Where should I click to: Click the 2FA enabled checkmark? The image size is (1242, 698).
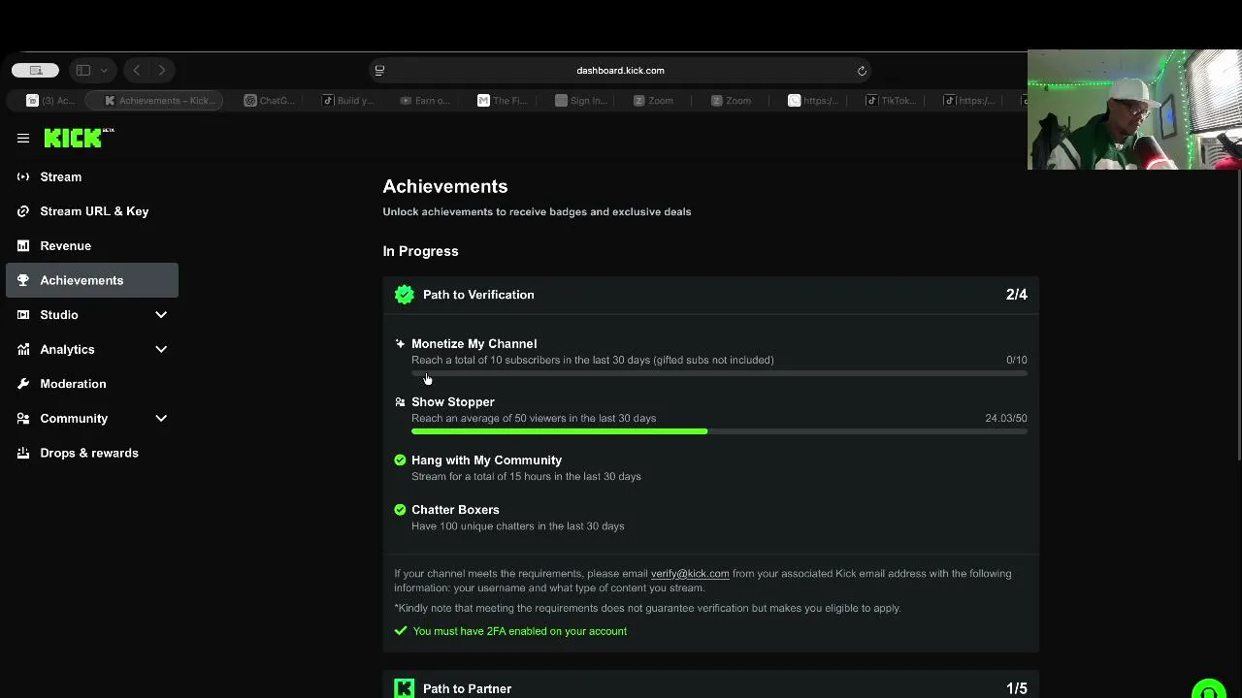[x=401, y=631]
